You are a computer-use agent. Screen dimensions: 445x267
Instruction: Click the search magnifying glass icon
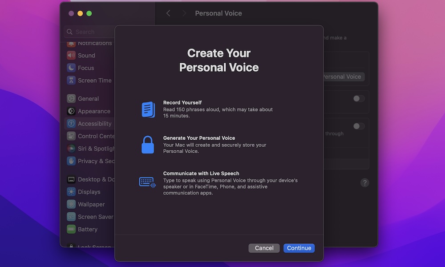tap(69, 32)
